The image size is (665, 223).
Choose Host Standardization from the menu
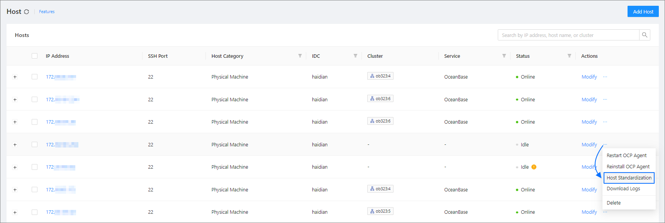(629, 178)
